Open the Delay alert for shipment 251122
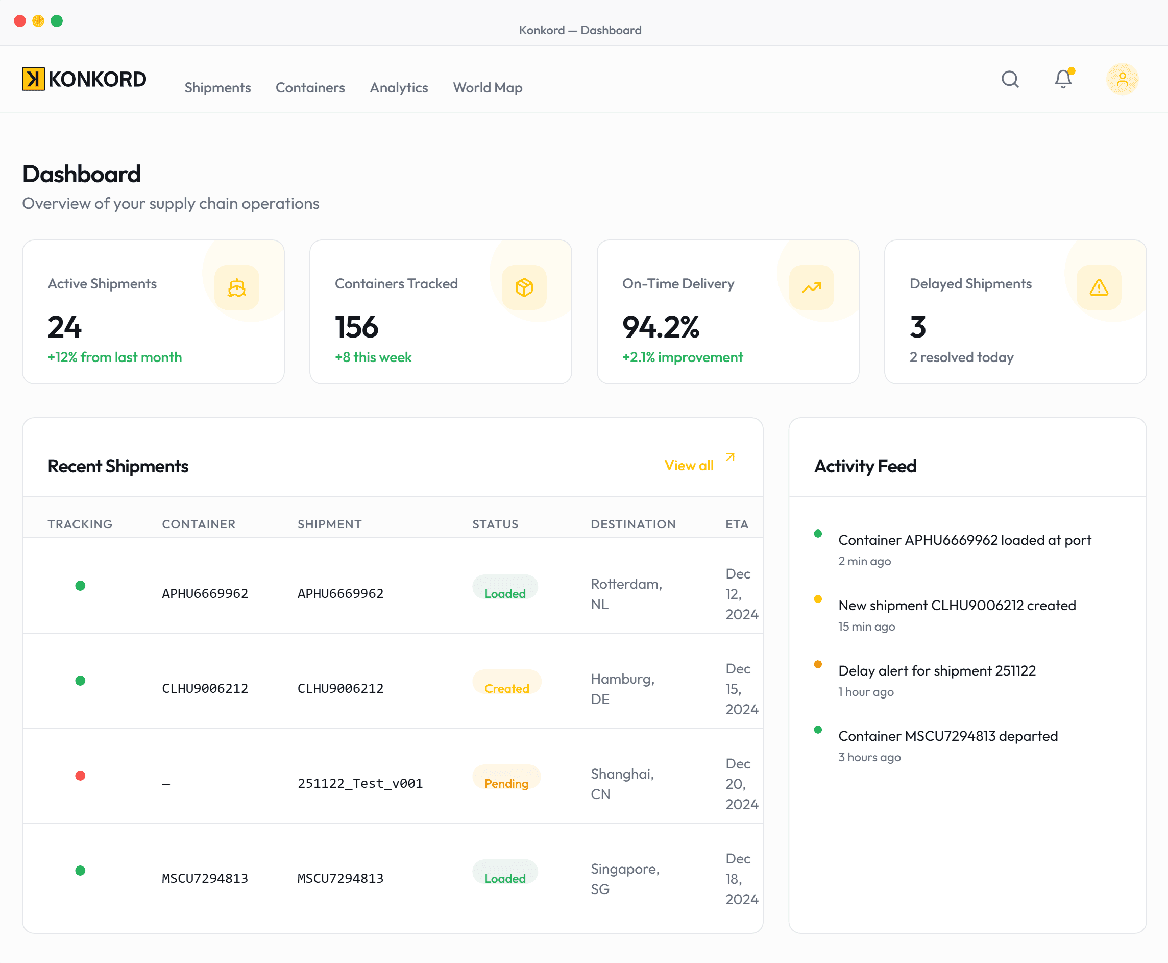 coord(937,670)
